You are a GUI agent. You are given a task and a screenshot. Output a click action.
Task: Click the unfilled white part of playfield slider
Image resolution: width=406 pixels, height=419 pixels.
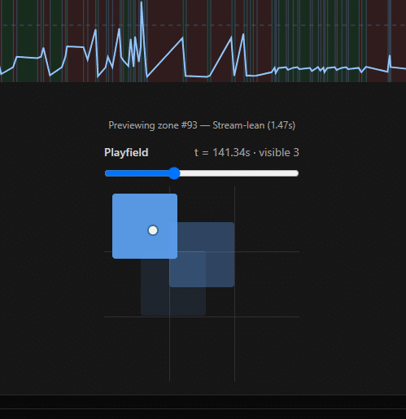click(x=239, y=173)
